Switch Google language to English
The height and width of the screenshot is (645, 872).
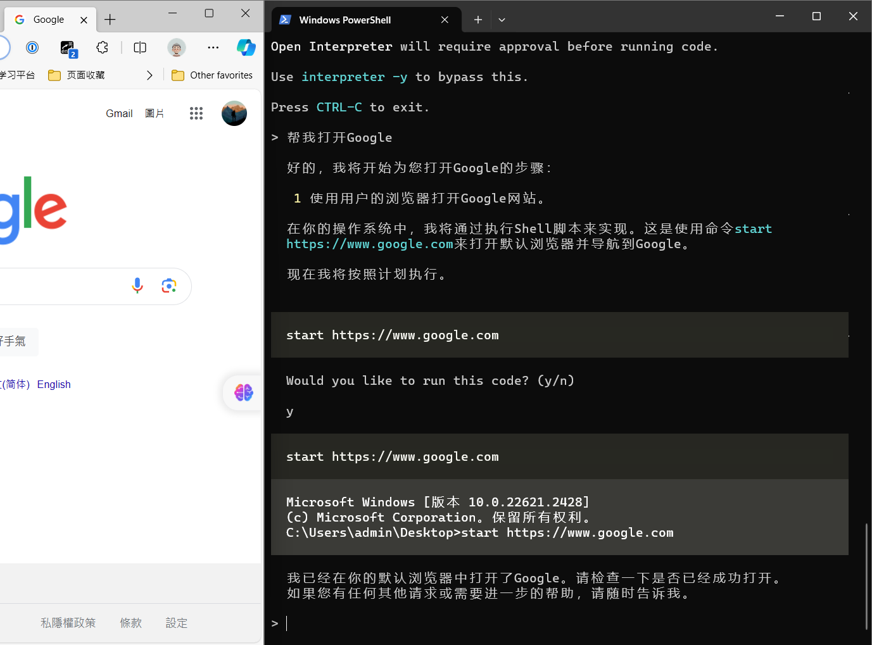pos(54,384)
